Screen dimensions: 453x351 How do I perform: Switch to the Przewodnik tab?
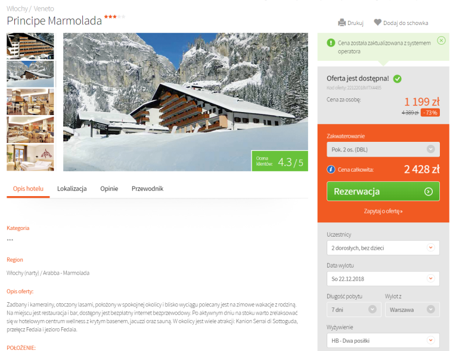[147, 189]
